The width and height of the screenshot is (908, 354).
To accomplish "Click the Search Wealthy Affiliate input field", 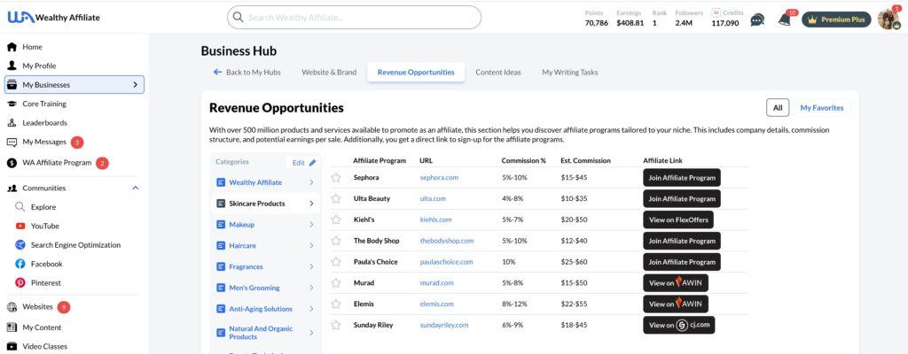I will point(354,18).
